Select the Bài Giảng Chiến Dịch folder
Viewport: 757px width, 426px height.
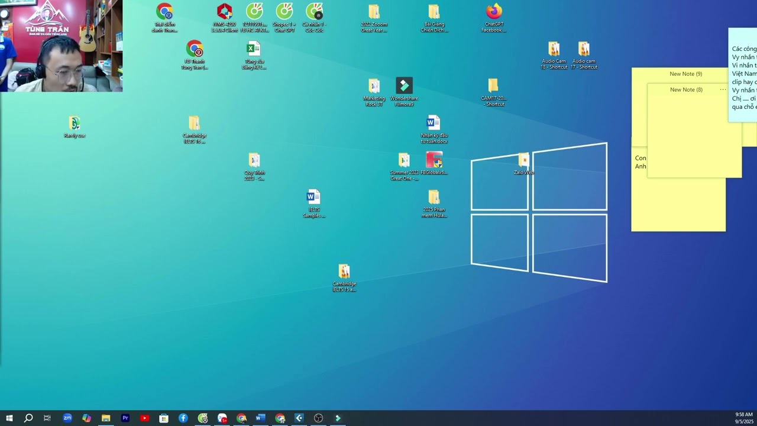(x=434, y=18)
